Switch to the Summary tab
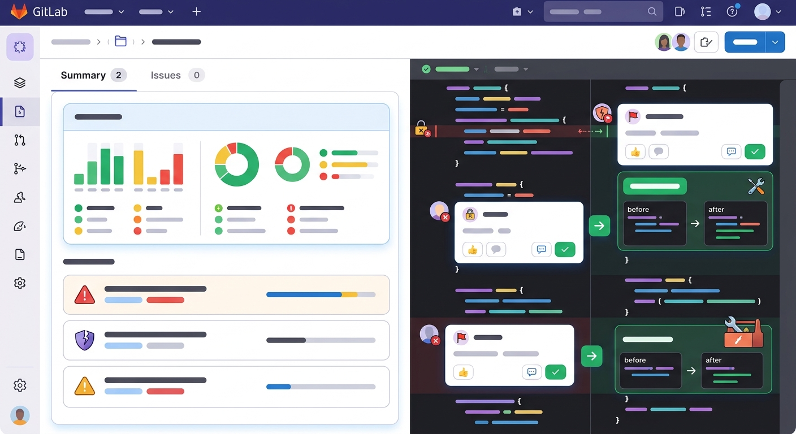796x434 pixels. tap(93, 75)
